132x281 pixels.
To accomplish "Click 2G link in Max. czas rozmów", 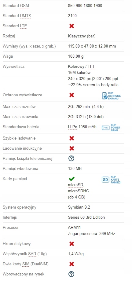I will point(71,107).
